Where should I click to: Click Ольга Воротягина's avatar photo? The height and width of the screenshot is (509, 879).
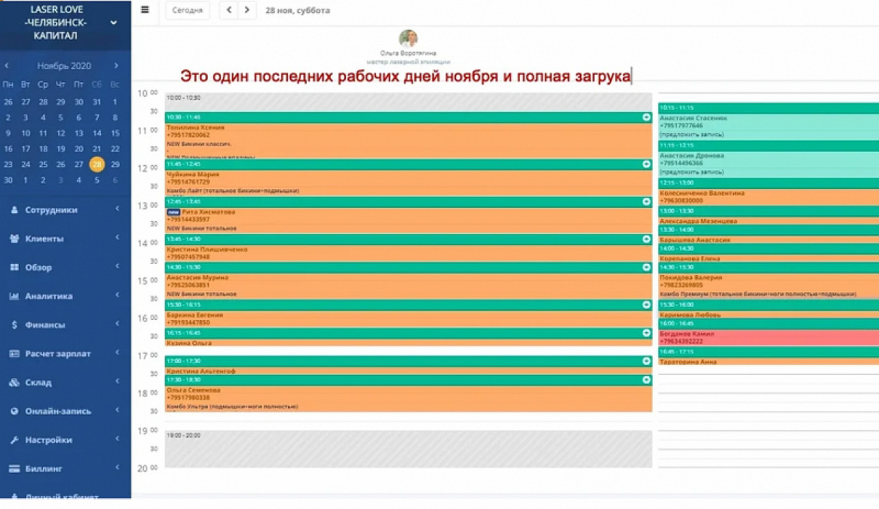[x=408, y=39]
